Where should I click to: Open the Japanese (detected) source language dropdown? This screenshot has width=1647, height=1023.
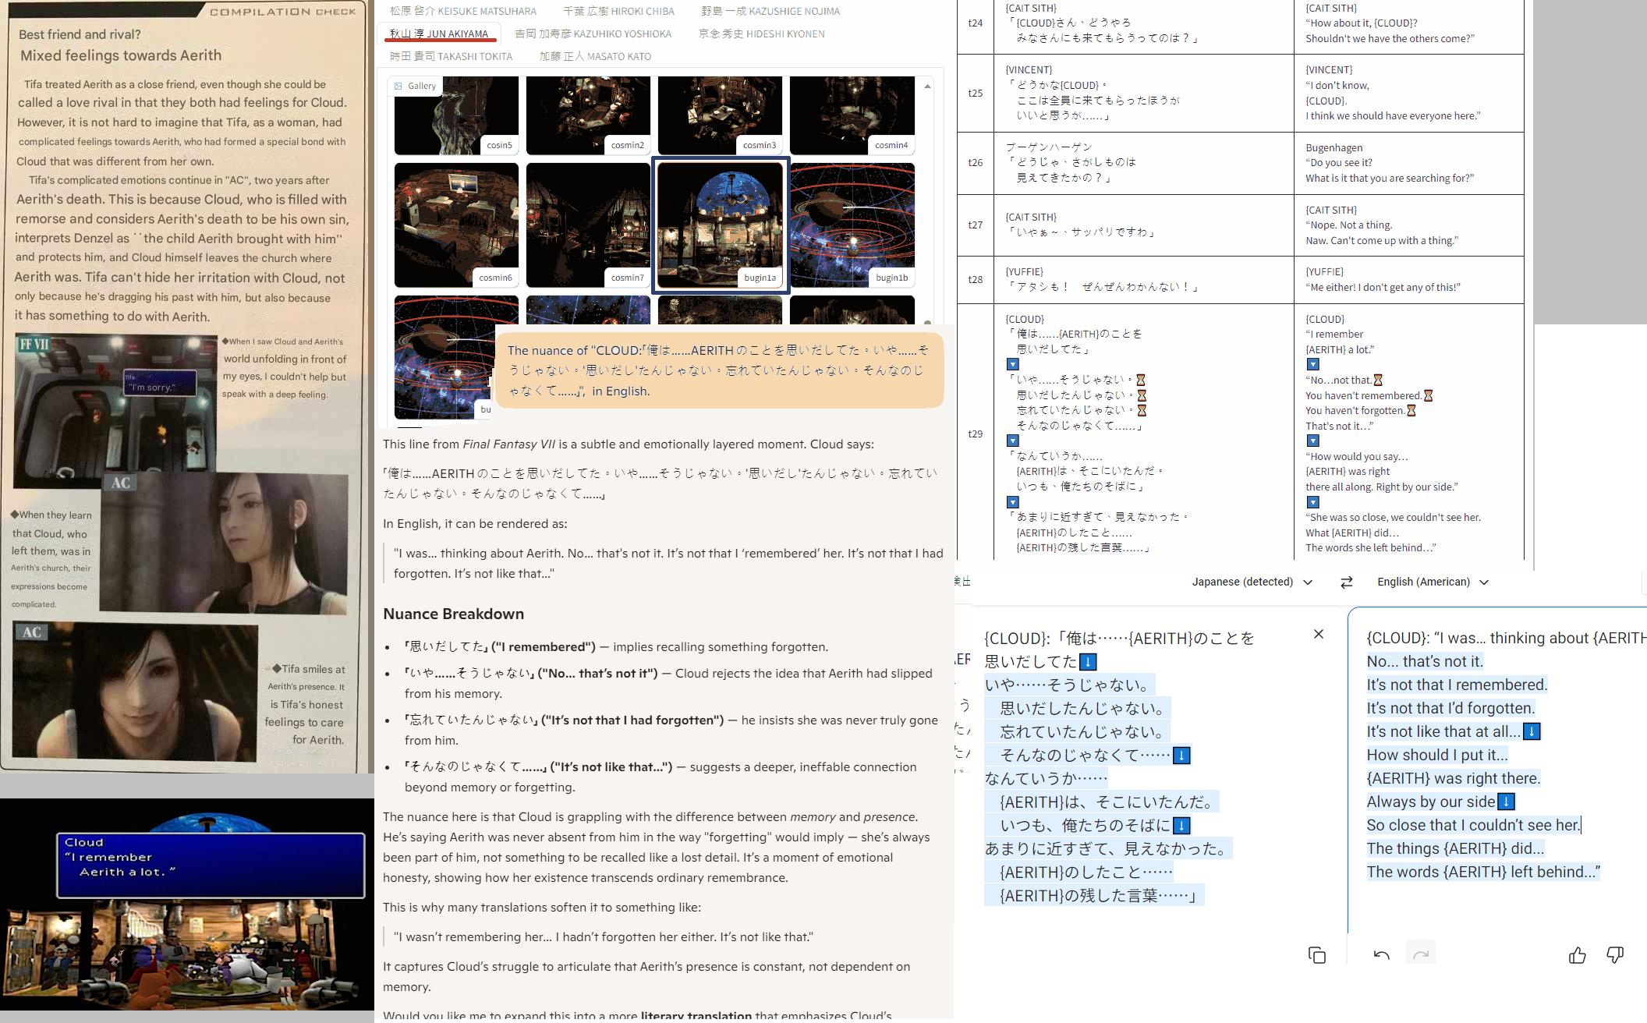[x=1252, y=582]
